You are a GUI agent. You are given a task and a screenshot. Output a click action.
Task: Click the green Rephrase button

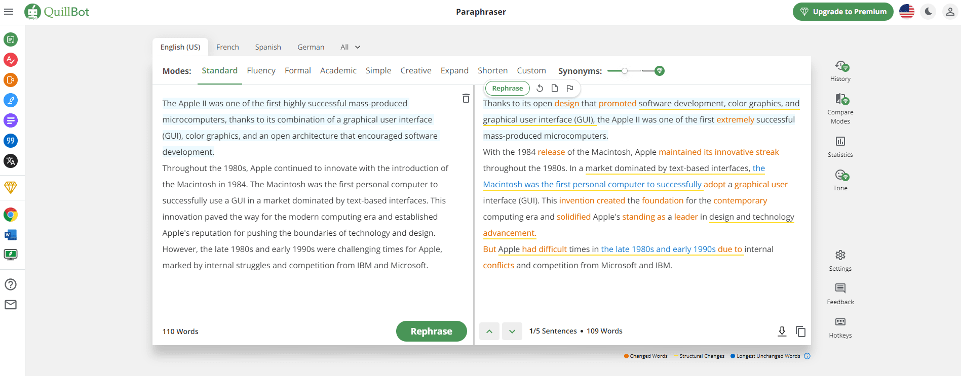point(431,331)
